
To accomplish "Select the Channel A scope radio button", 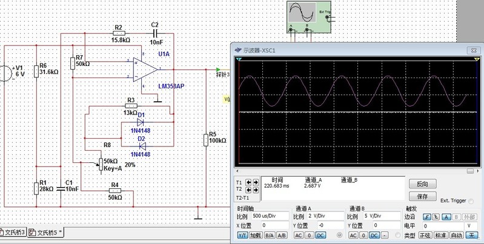I will point(339,235).
